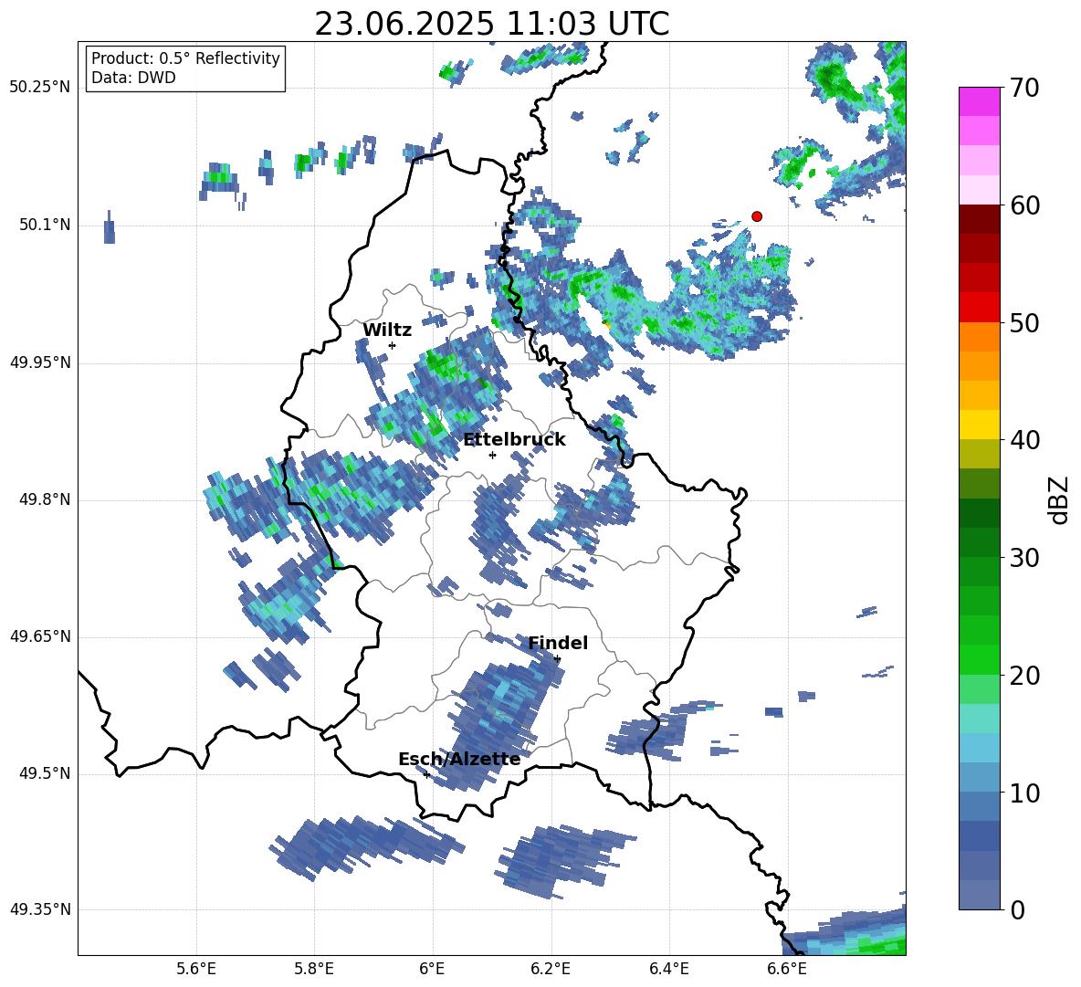The image size is (1081, 987).
Task: Click the 60 value on the colorbar
Action: (1023, 205)
